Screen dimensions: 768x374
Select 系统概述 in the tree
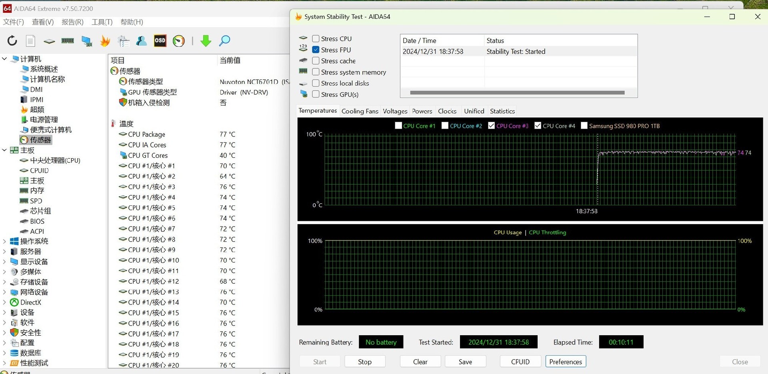[x=44, y=69]
